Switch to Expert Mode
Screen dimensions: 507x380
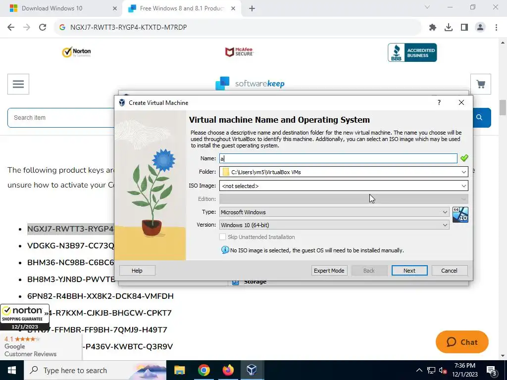click(329, 271)
